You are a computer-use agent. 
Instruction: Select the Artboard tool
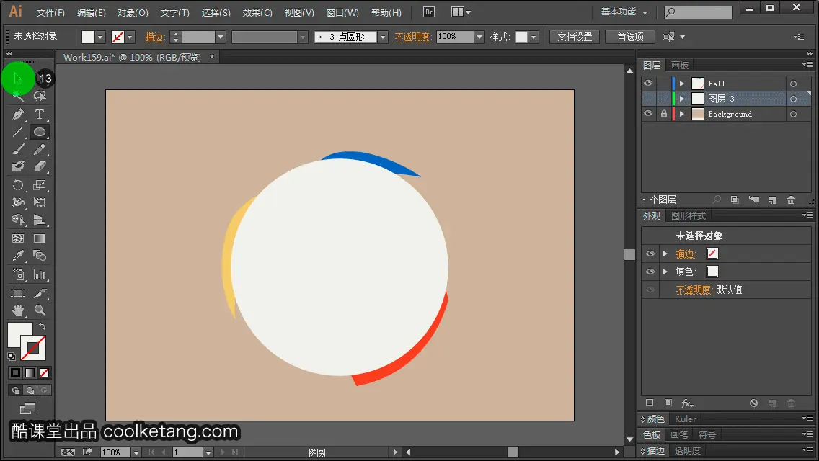[18, 293]
